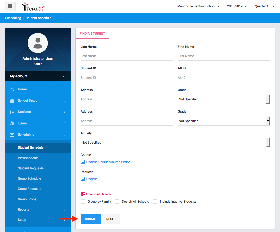Toggle Include Inactive Students checkbox
The image size is (280, 232).
pos(155,201)
